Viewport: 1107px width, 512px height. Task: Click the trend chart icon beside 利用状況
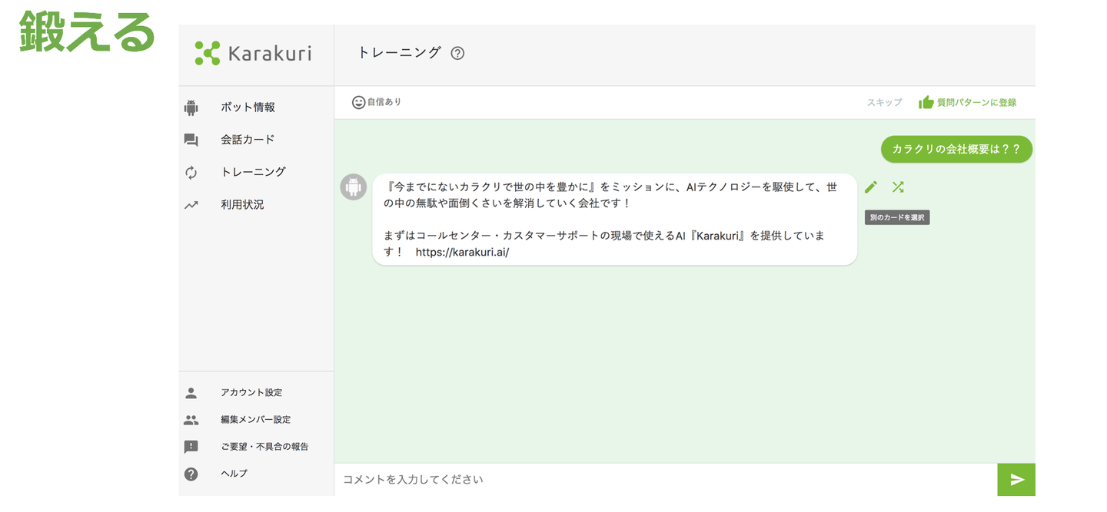[x=191, y=205]
